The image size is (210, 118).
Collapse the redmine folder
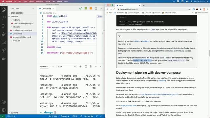click(x=16, y=20)
